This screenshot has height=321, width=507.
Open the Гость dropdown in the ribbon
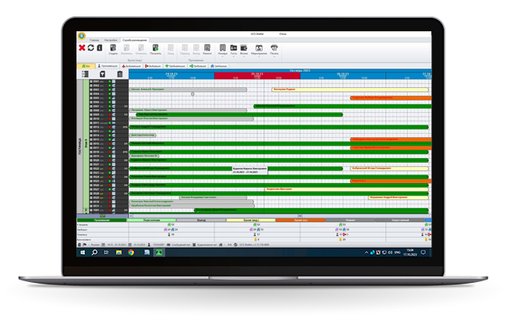pyautogui.click(x=233, y=51)
